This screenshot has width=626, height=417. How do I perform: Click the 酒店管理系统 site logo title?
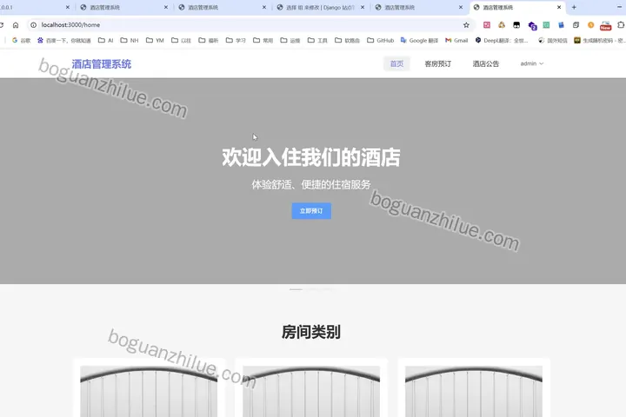102,63
